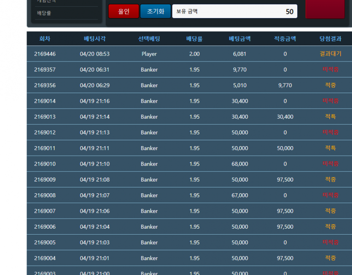Image resolution: width=352 pixels, height=275 pixels.
Task: Click the 9,770 win amount for round 2169356
Action: (285, 85)
